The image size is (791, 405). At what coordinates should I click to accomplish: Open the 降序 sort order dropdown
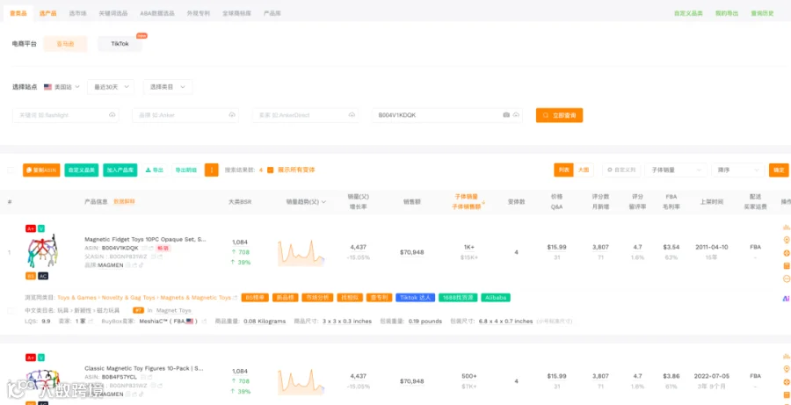(738, 170)
